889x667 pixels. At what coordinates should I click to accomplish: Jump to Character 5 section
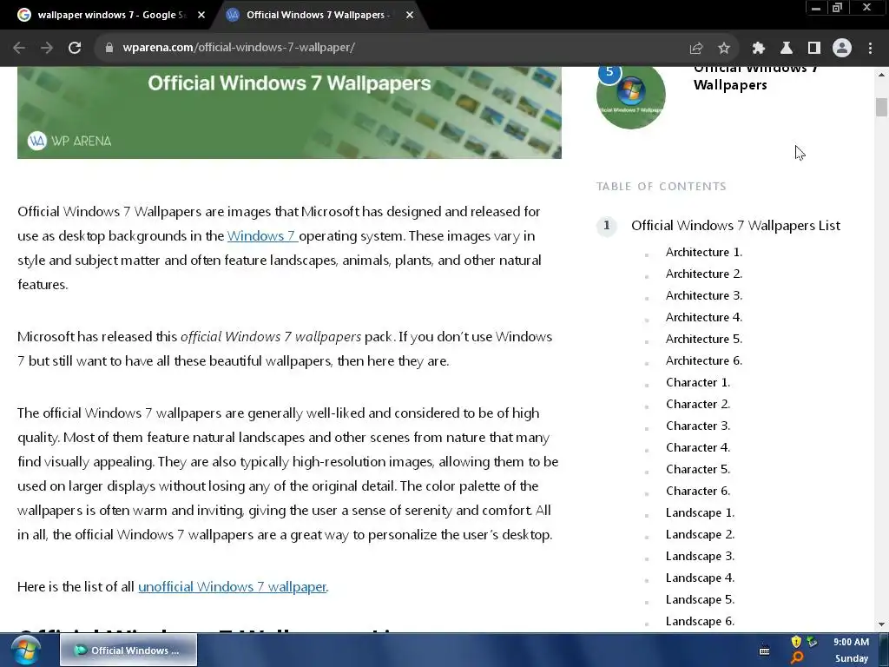coord(698,470)
